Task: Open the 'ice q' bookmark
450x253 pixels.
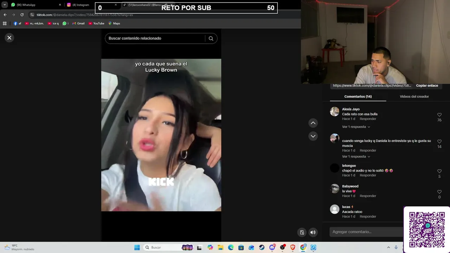Action: (x=53, y=24)
